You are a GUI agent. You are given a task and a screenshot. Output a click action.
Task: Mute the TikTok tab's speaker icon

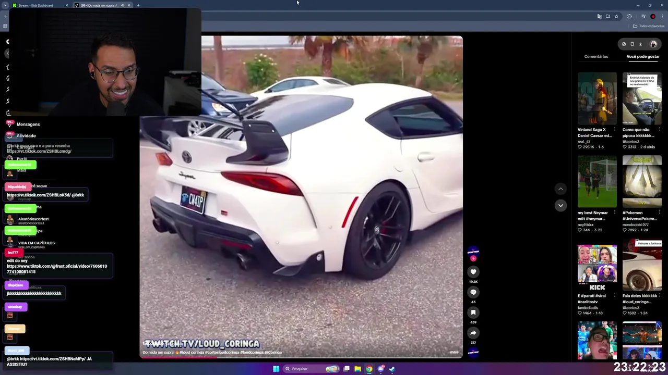tap(123, 5)
